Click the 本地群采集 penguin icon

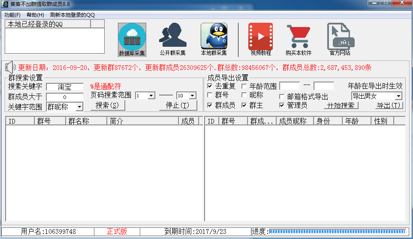click(x=214, y=36)
